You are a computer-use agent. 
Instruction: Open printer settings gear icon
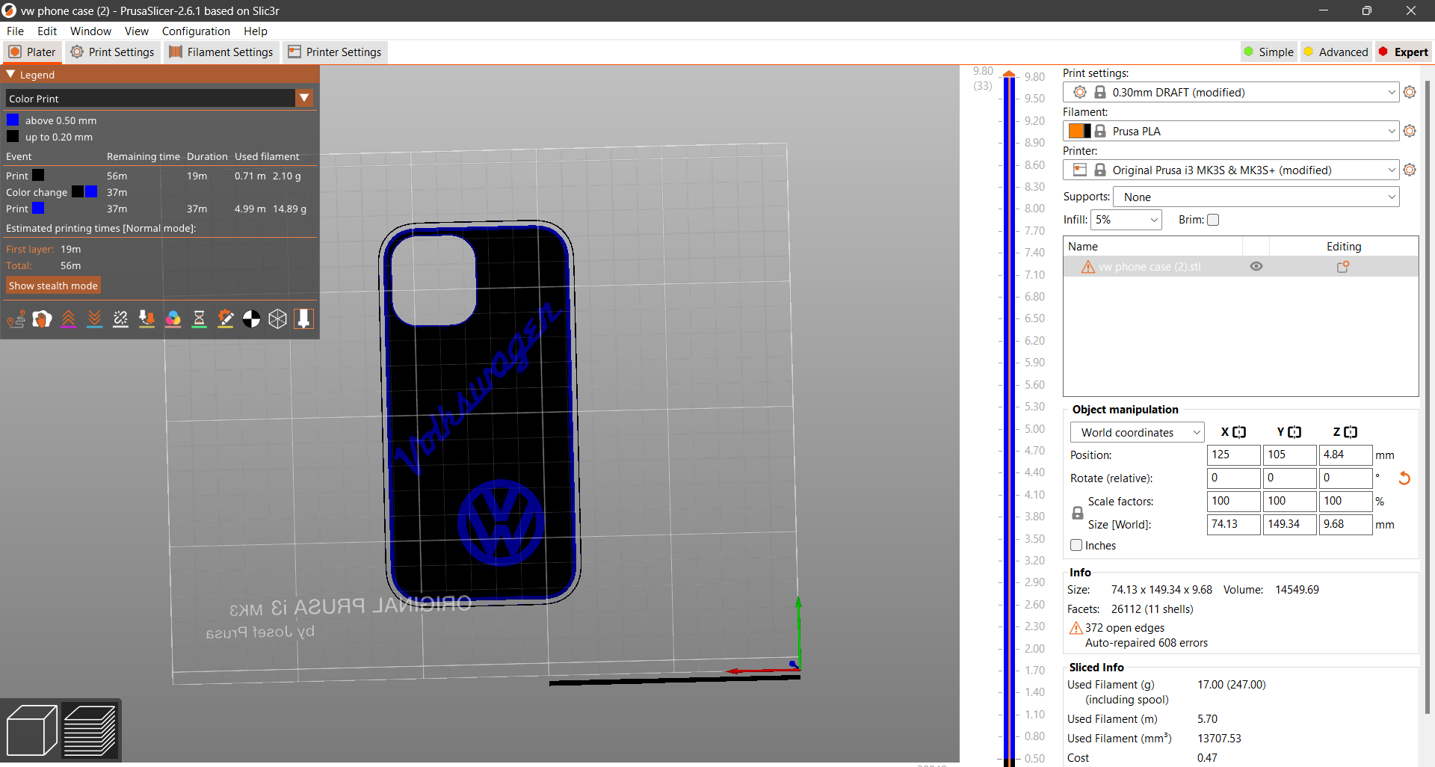[1410, 170]
